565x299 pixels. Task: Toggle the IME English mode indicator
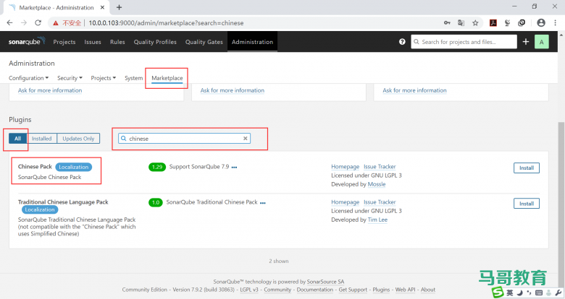coord(510,293)
